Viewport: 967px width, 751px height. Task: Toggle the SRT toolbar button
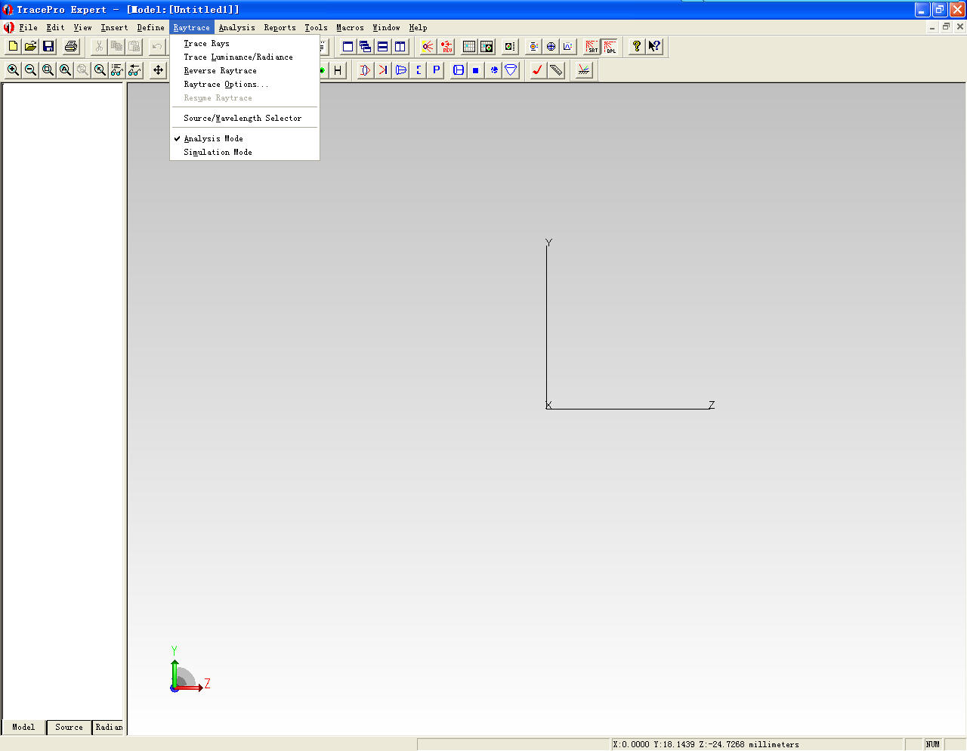tap(592, 47)
